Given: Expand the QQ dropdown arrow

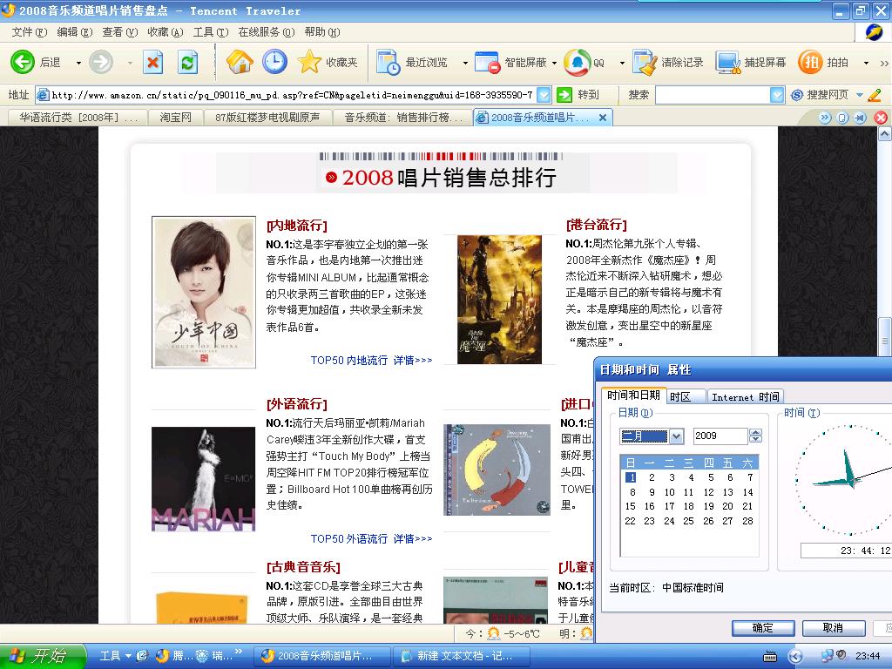Looking at the screenshot, I should tap(622, 63).
